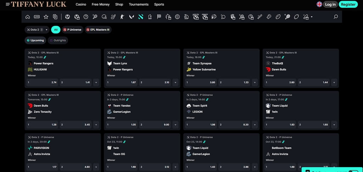Bet on HULIGANI at odds 1.41

point(76,82)
